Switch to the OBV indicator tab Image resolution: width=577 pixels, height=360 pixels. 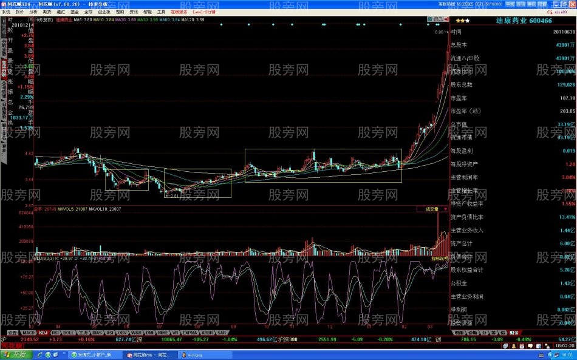[x=122, y=333]
